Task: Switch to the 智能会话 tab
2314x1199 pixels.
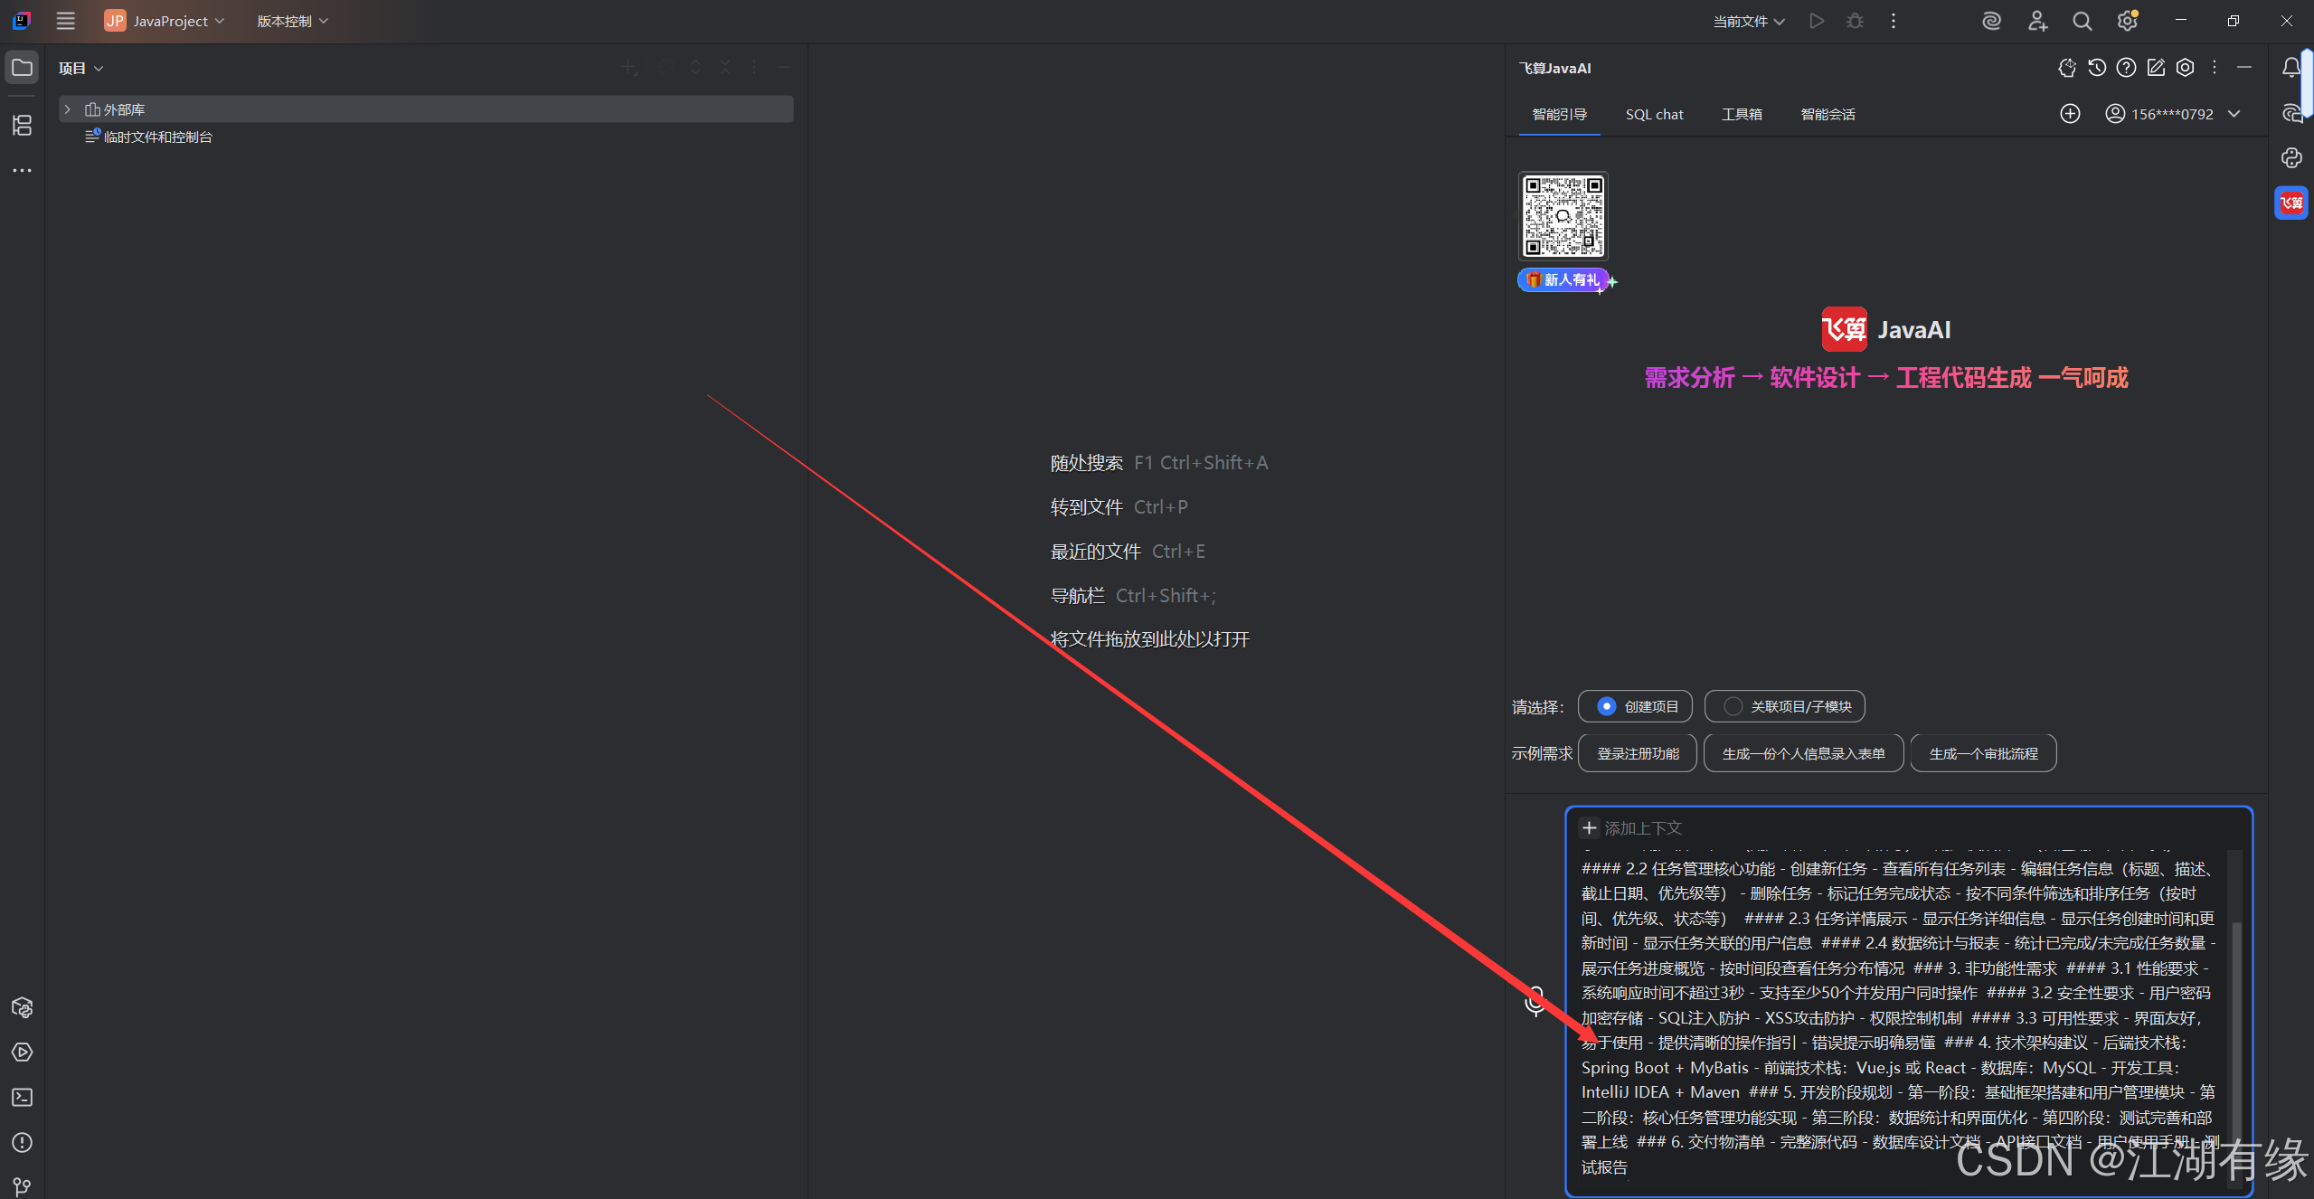Action: (1828, 114)
